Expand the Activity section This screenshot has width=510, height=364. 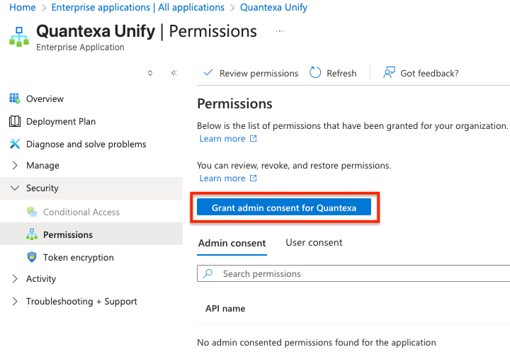click(15, 278)
